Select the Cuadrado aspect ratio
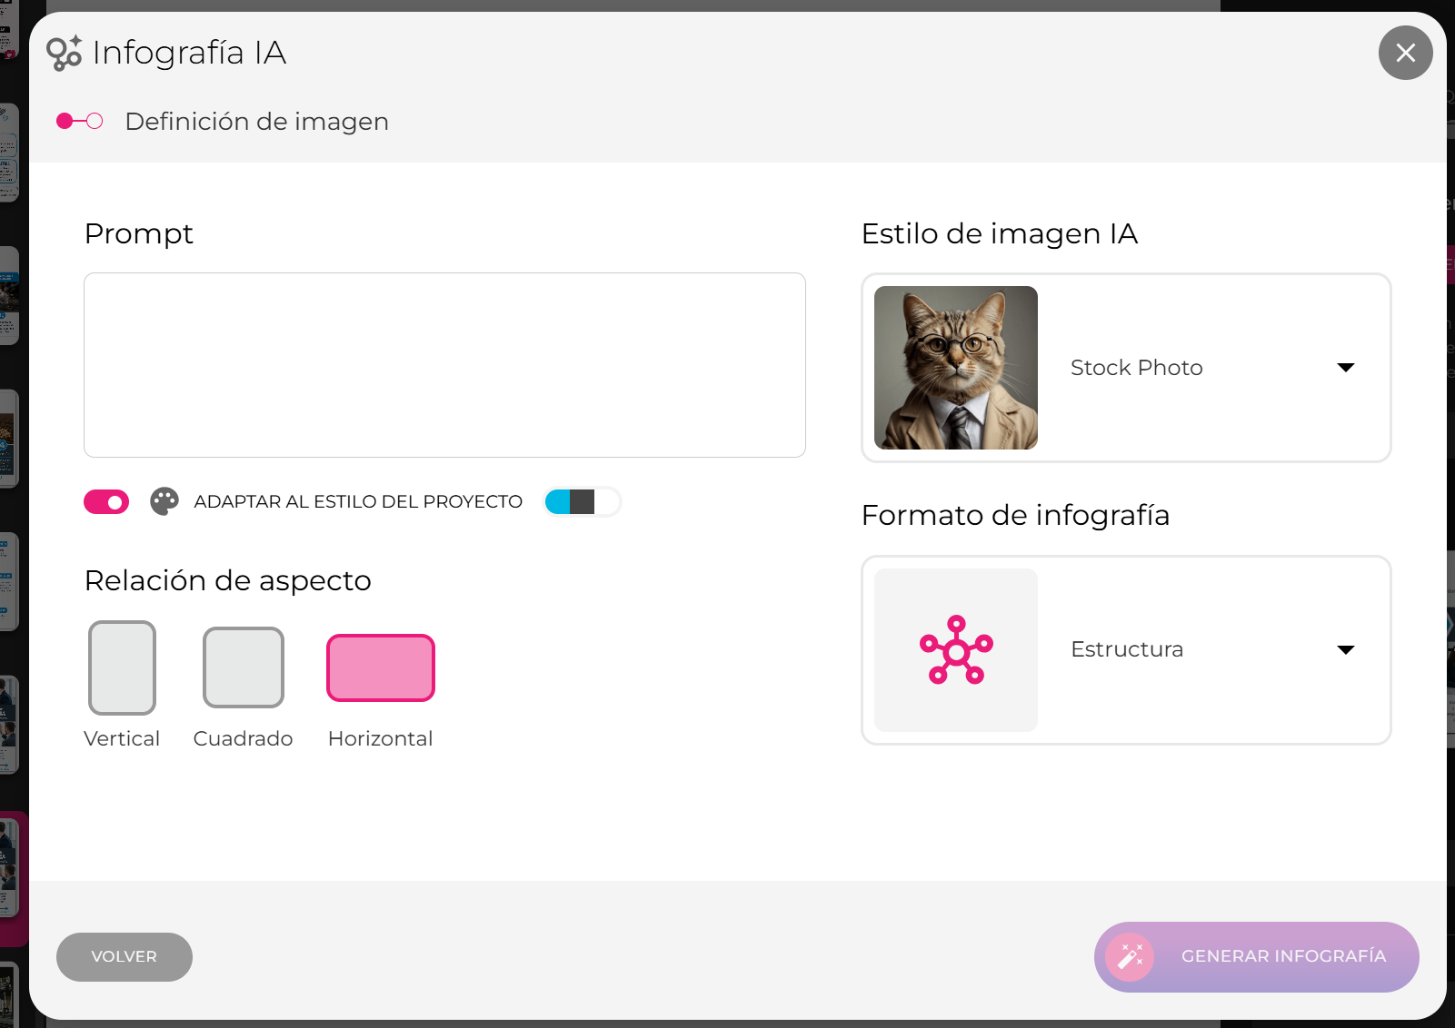 coord(244,667)
